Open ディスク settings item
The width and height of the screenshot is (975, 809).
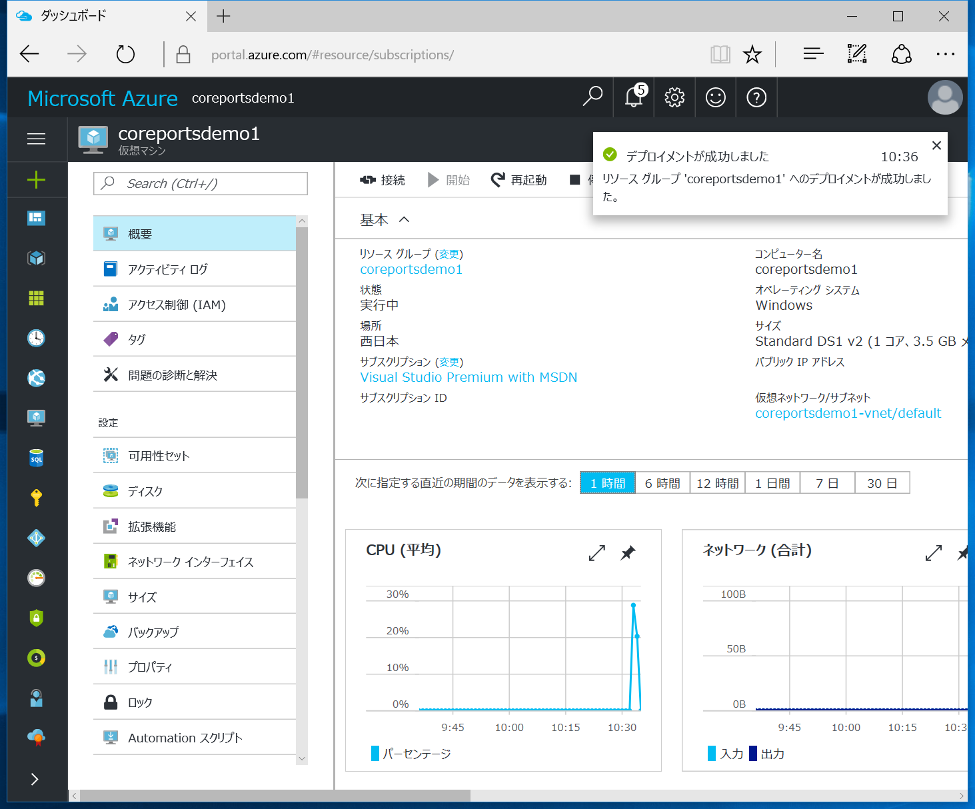(x=195, y=491)
